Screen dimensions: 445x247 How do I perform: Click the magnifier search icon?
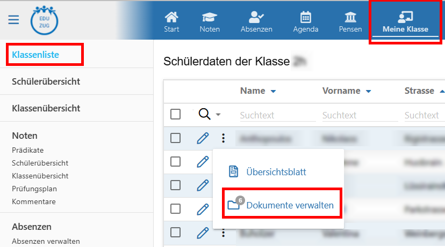[204, 114]
